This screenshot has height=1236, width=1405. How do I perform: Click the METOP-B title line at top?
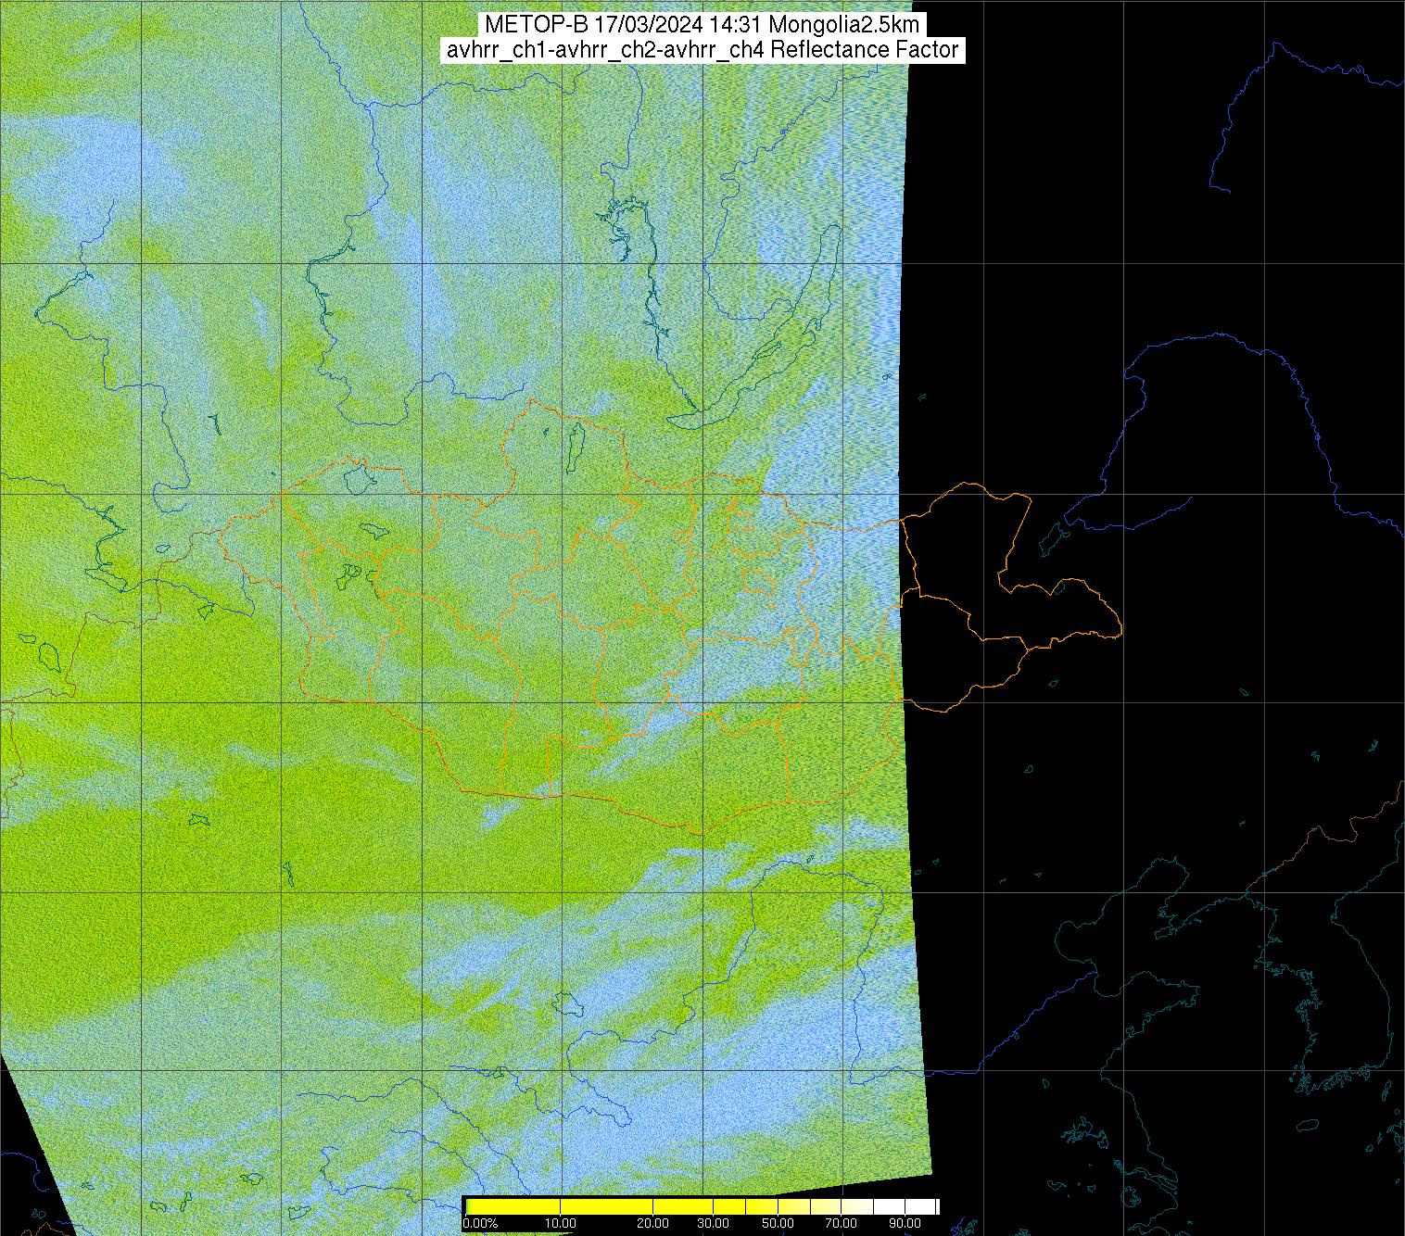702,25
